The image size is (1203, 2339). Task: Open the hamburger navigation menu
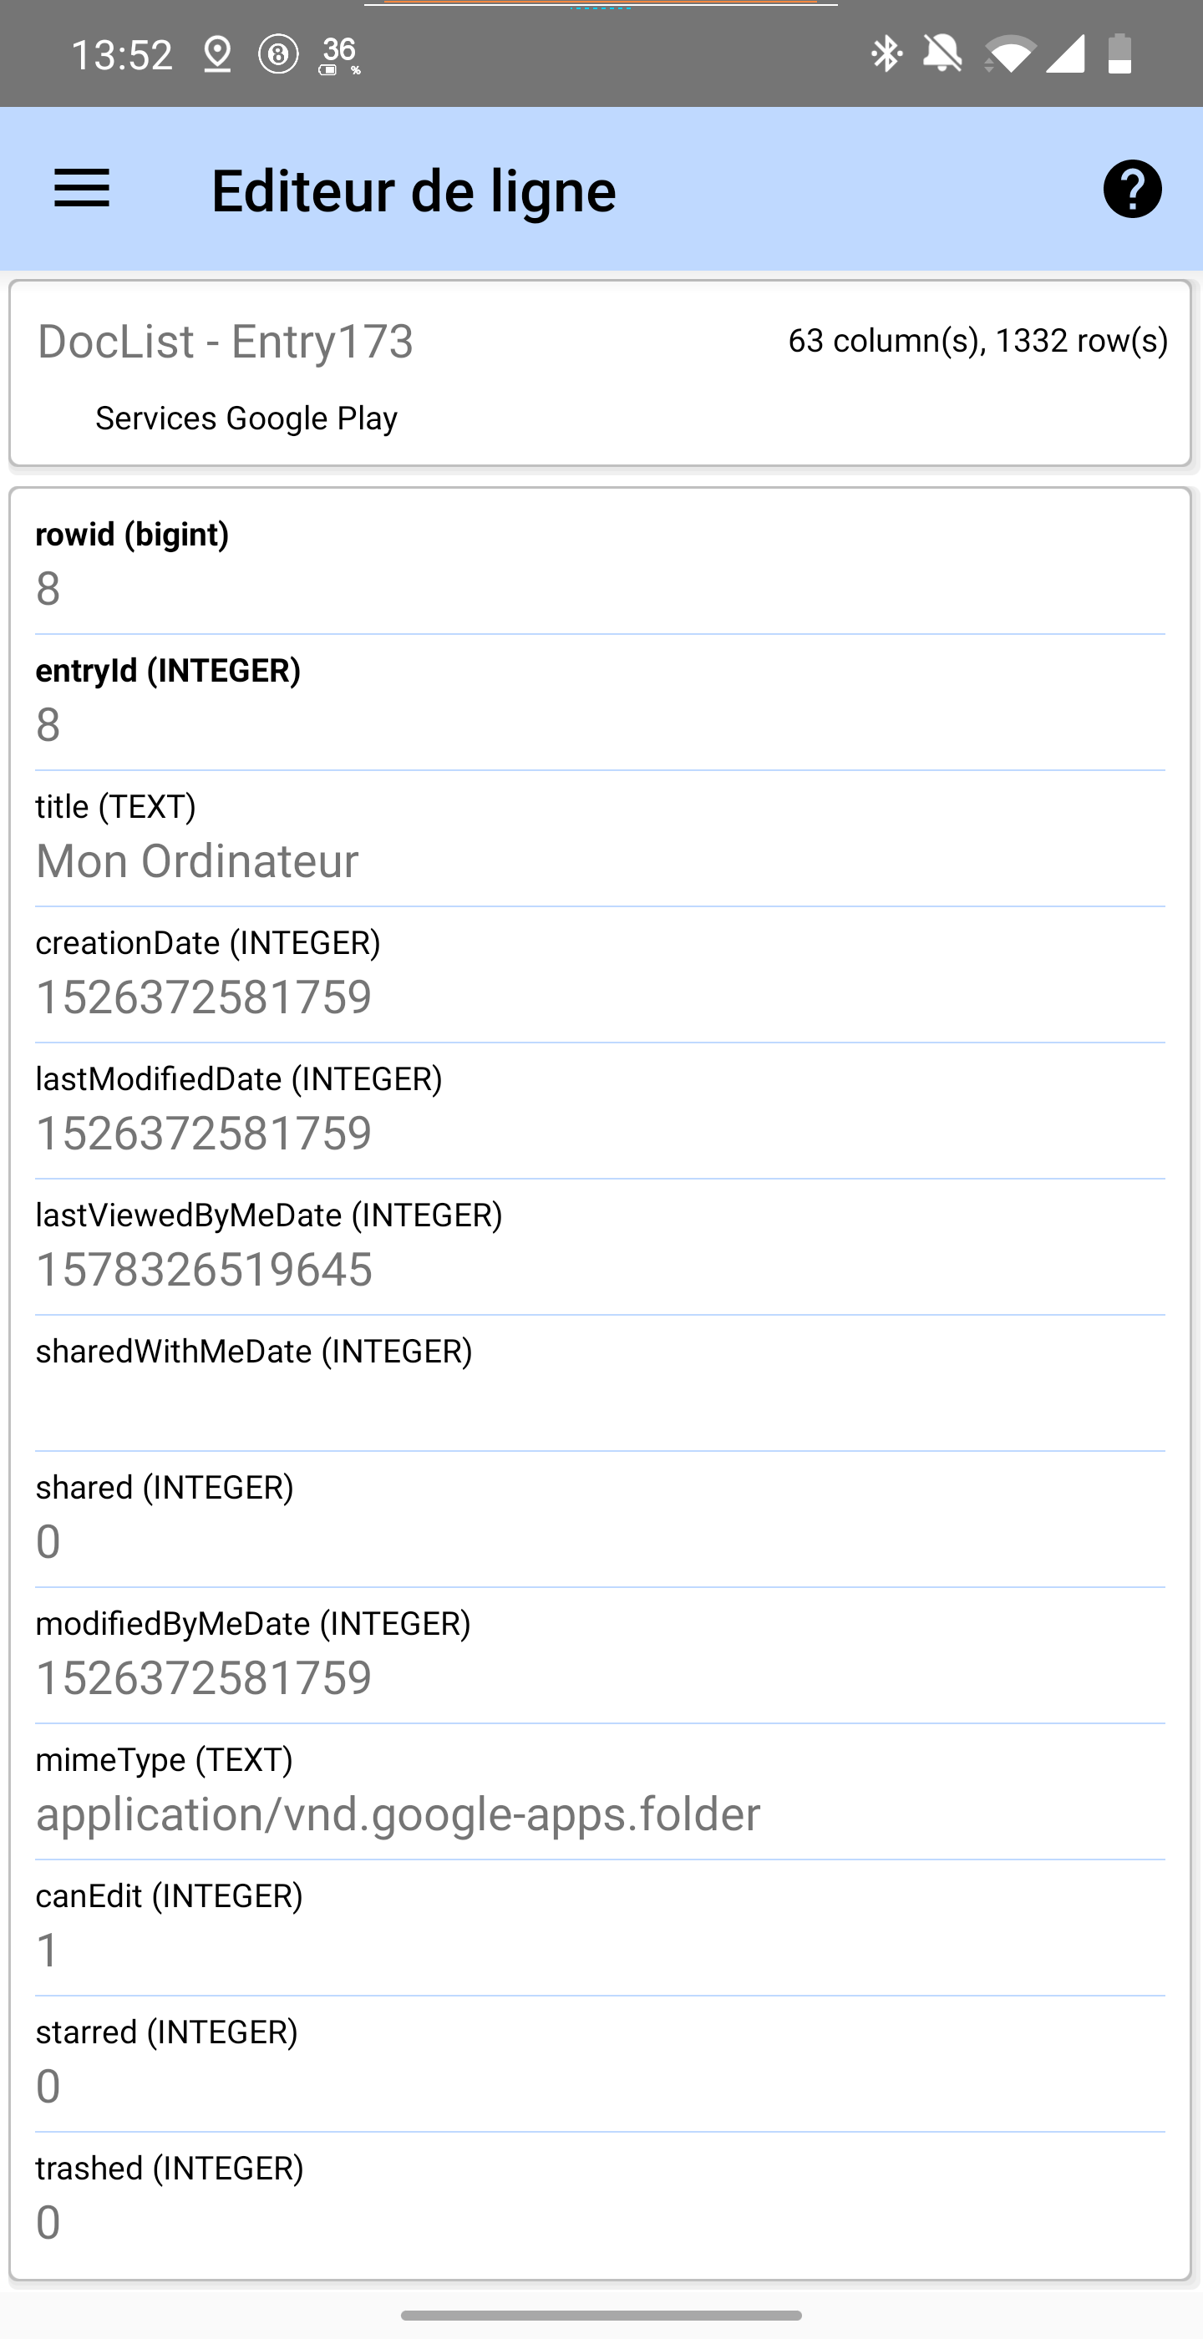82,189
